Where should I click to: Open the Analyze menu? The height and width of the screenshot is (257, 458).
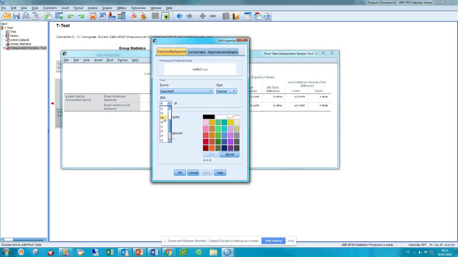point(92,8)
